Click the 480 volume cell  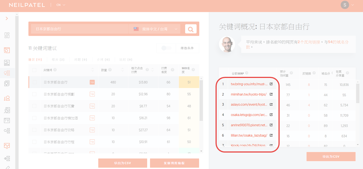[113, 82]
